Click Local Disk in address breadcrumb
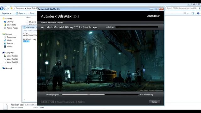The height and width of the screenshot is (113, 201). pyautogui.click(x=31, y=8)
